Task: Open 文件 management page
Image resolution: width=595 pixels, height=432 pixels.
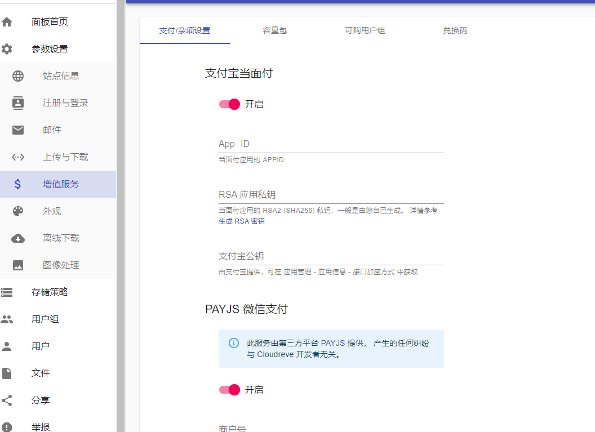Action: point(58,373)
